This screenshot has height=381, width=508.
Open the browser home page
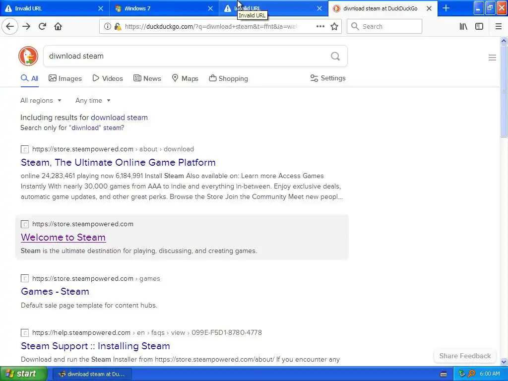58,26
